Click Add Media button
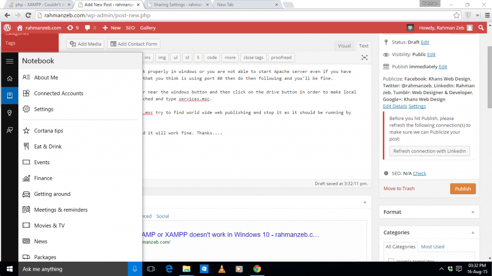The width and height of the screenshot is (492, 276). [x=86, y=44]
